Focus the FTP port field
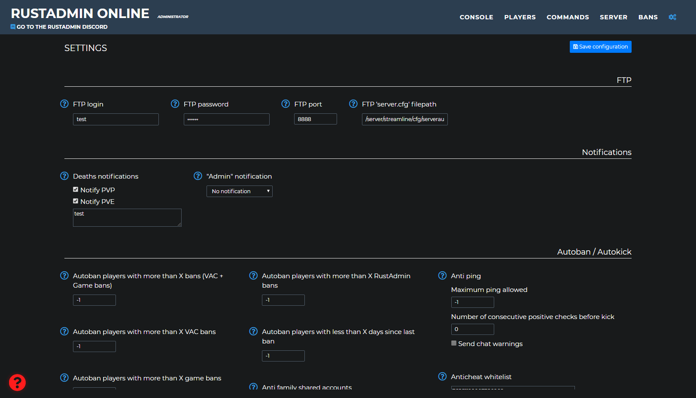Screen dimensions: 696x398 pyautogui.click(x=316, y=119)
